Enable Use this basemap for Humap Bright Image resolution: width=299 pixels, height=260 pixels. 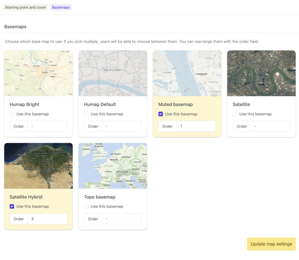tap(12, 114)
